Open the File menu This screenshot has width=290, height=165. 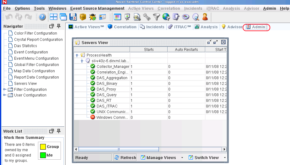pos(7,8)
